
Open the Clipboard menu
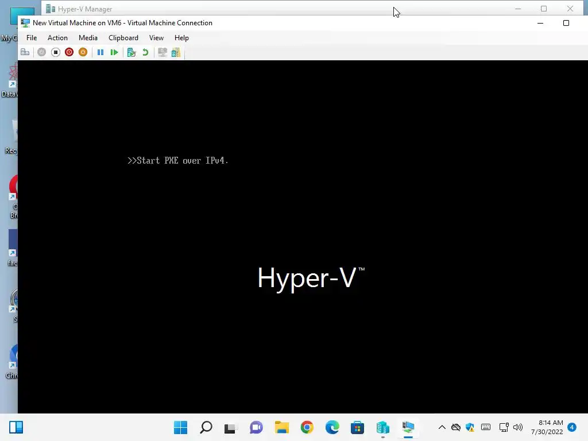123,38
